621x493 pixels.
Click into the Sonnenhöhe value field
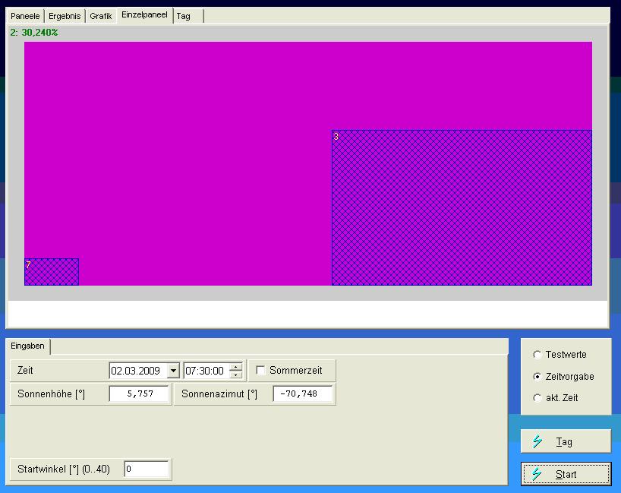139,394
